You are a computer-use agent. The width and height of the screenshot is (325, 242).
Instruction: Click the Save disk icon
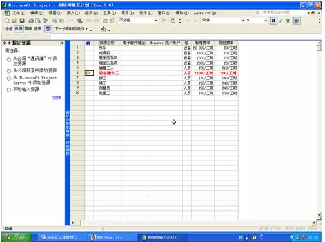[x=22, y=21]
